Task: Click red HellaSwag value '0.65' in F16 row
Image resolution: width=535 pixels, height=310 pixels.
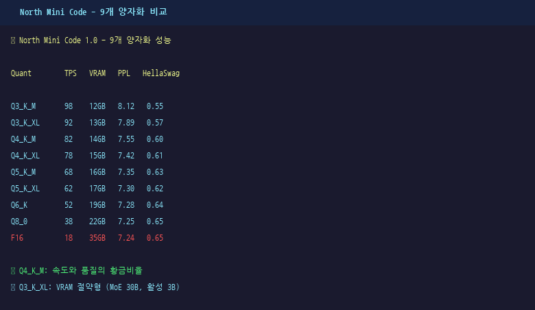Action: (155, 238)
